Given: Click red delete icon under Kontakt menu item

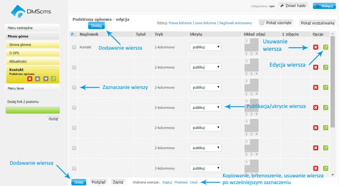Looking at the screenshot, I should tap(30, 79).
